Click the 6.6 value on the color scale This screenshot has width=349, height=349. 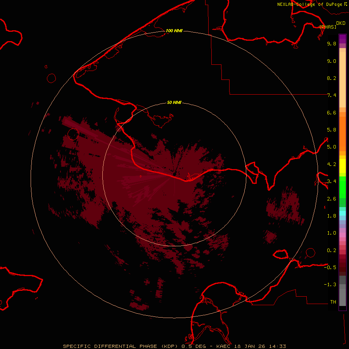click(x=332, y=112)
